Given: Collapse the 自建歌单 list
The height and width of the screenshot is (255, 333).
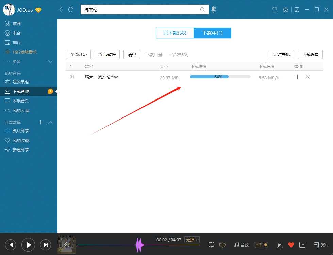Looking at the screenshot, I should point(50,122).
